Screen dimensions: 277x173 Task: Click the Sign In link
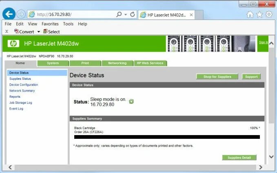264,42
